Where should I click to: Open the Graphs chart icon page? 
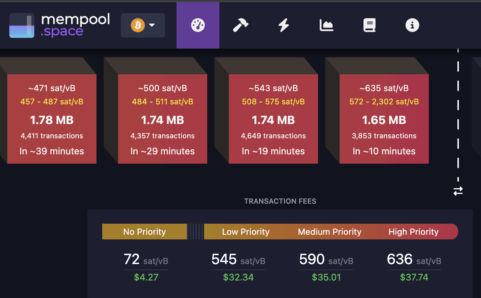(x=326, y=25)
